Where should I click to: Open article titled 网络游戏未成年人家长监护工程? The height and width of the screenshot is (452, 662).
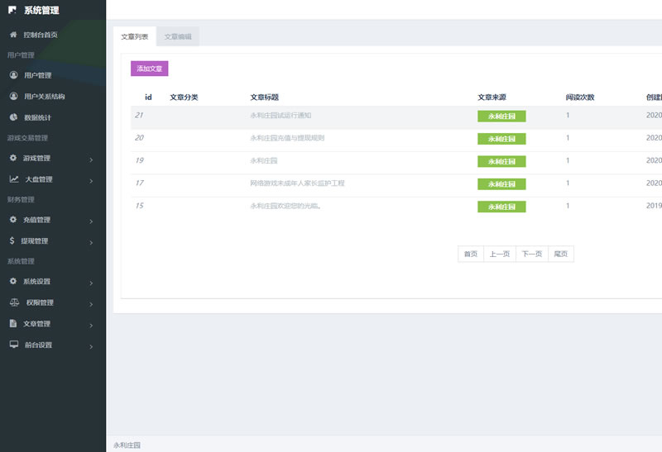tap(296, 183)
